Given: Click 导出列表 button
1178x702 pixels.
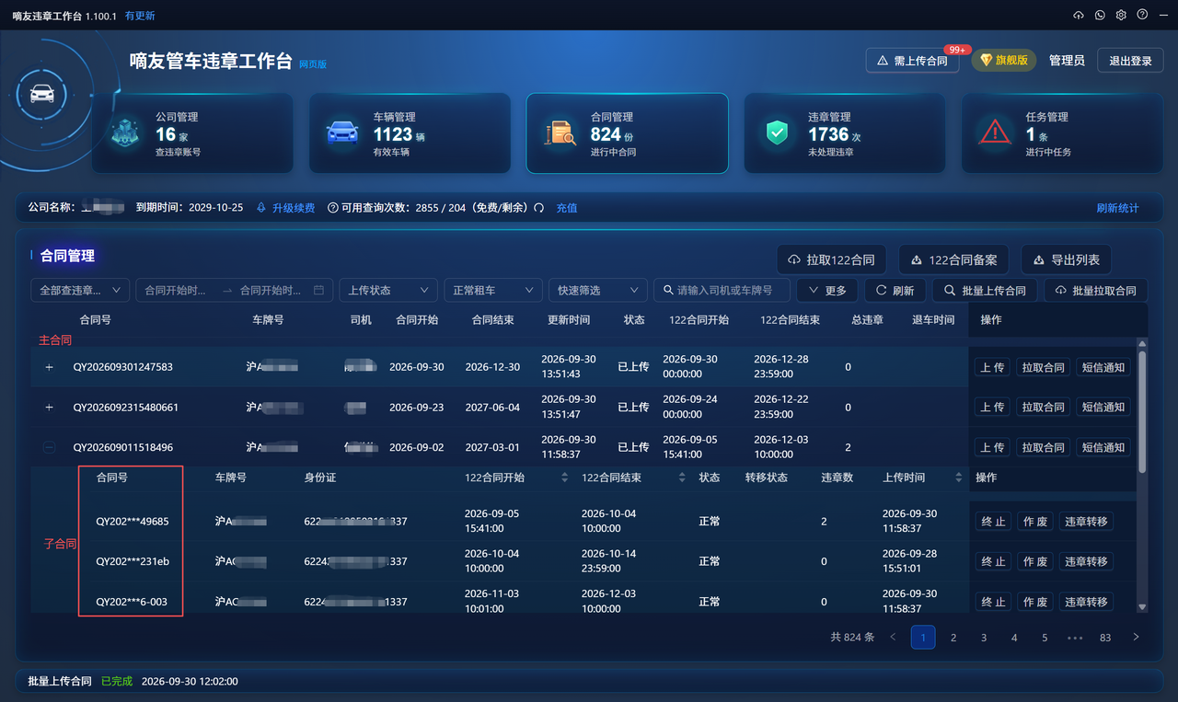Looking at the screenshot, I should (x=1067, y=259).
